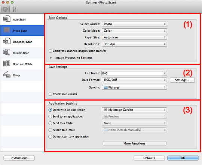Close the Settings window with red button
Screen dimensions: 202x165
tap(3, 3)
